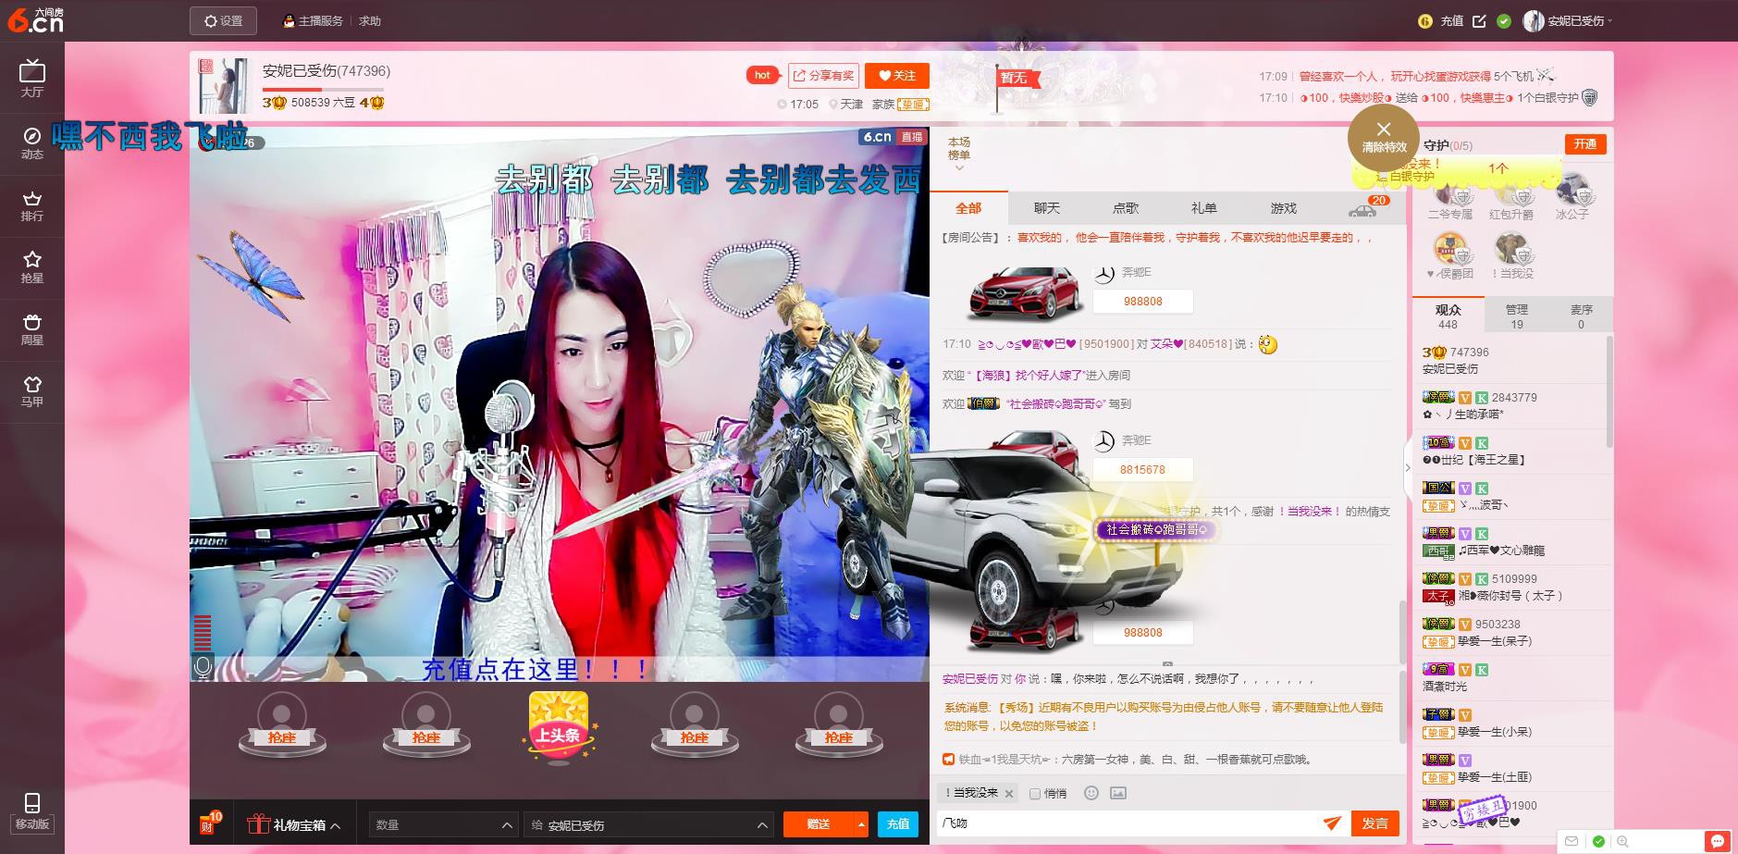
Task: Expand the 礼物宝箱 gift box
Action: [x=294, y=824]
